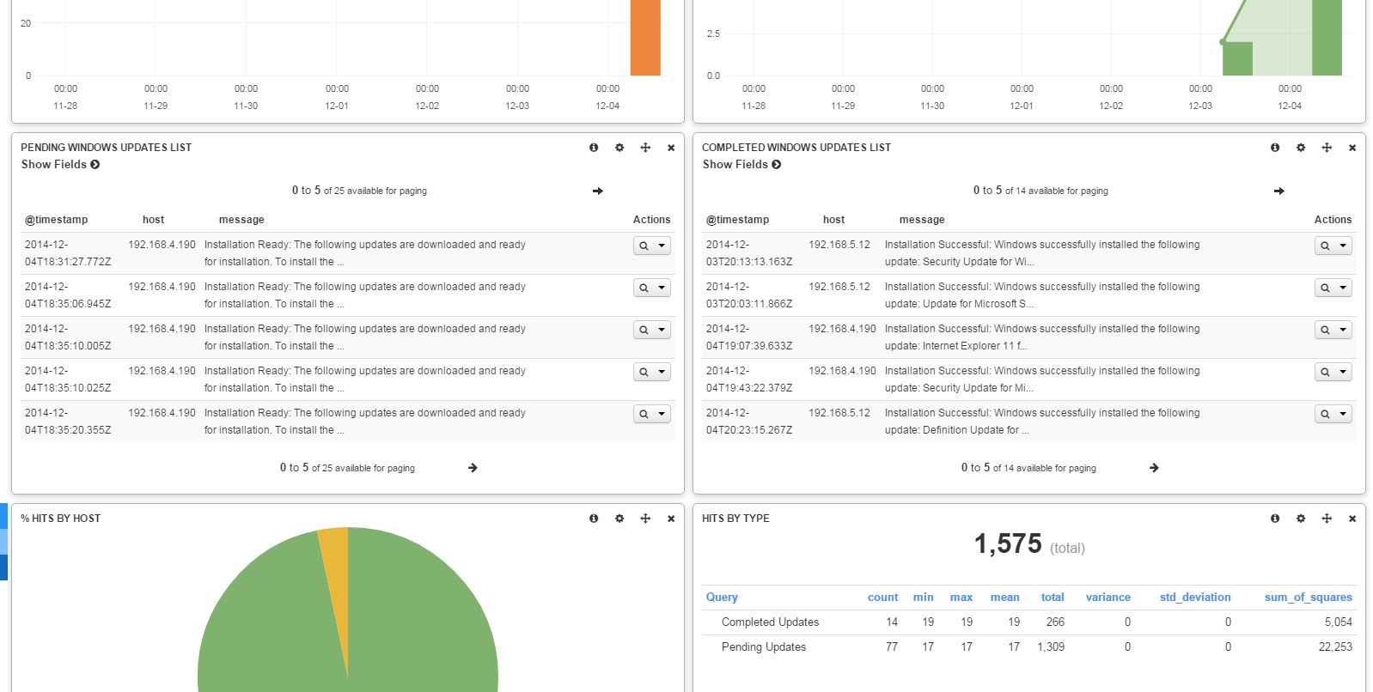
Task: Open action dropdown for pending row 04T18:31:27.772Z
Action: 662,246
